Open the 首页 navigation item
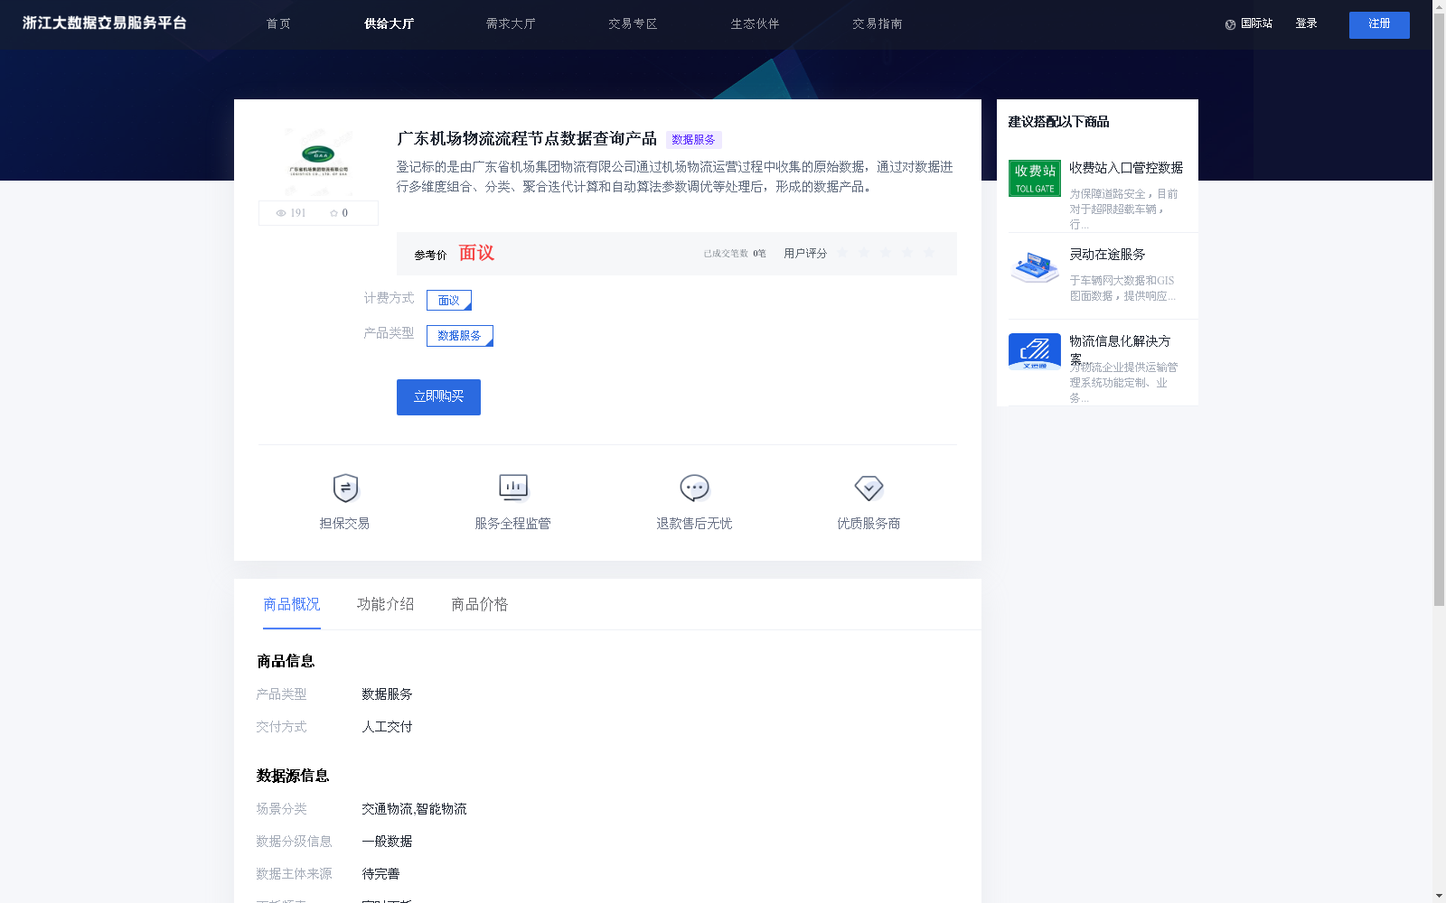 pos(278,24)
